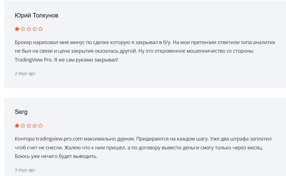Click fifth star in Юрий Толкунов's rating
The image size is (286, 176).
pos(41,29)
